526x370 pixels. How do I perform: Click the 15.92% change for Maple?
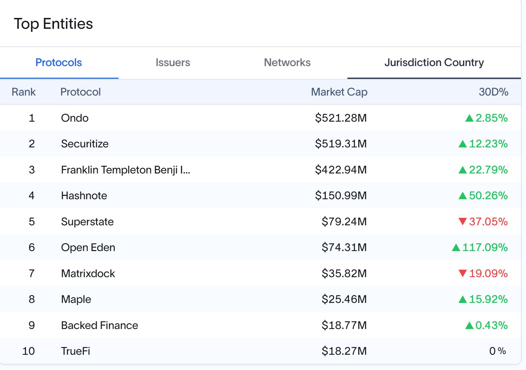click(x=483, y=299)
